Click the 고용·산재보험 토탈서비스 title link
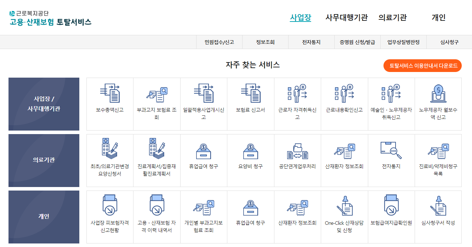 point(50,22)
